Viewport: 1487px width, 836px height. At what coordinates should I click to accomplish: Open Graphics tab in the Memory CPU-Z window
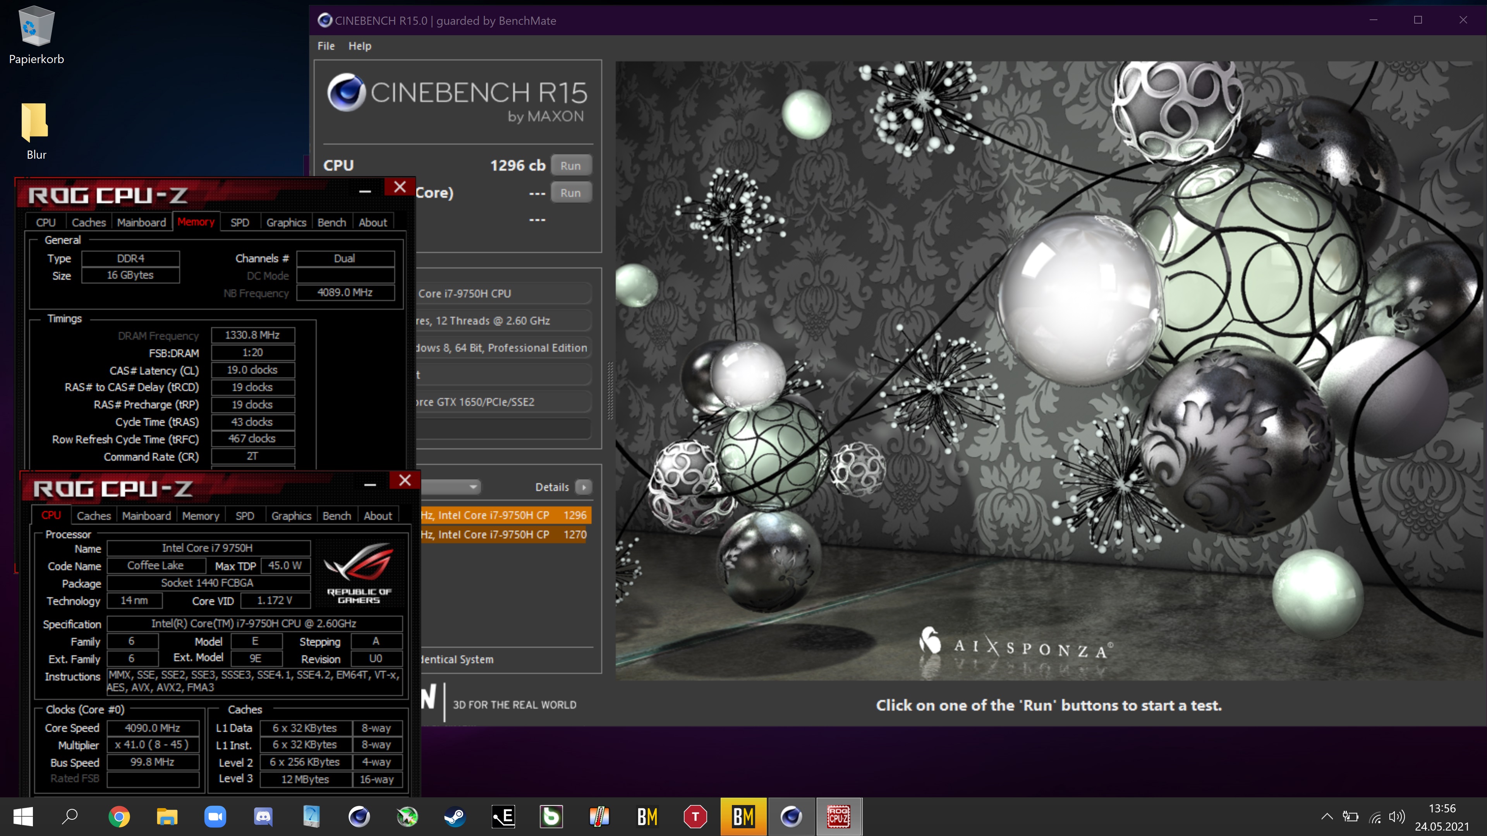[x=286, y=223]
